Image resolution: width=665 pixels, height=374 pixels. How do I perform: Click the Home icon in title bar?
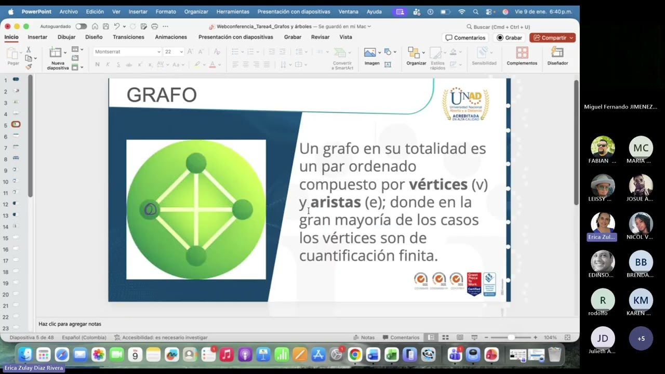(x=95, y=26)
